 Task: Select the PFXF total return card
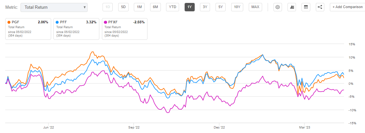pyautogui.click(x=125, y=29)
